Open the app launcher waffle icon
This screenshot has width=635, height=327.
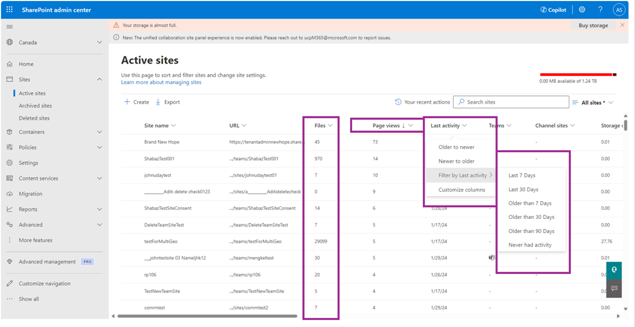point(10,10)
